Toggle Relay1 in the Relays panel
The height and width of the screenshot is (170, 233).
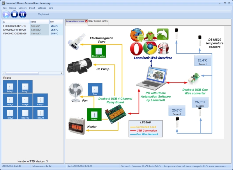tap(10, 86)
